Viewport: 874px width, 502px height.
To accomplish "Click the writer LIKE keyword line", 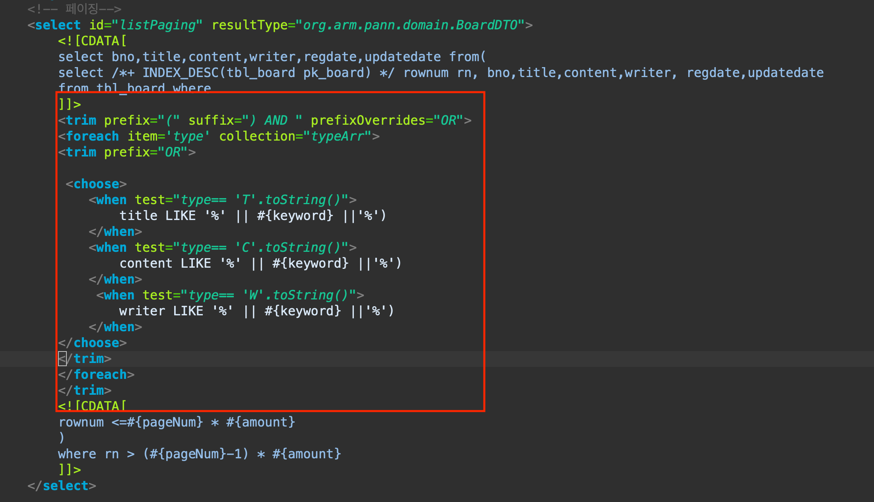I will coord(256,311).
